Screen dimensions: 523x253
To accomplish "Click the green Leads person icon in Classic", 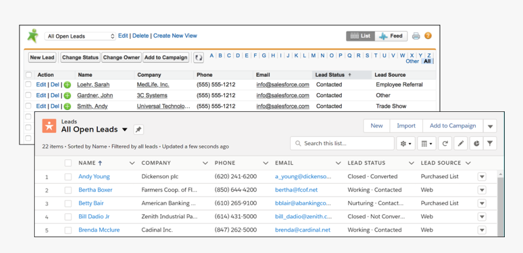I will 33,36.
